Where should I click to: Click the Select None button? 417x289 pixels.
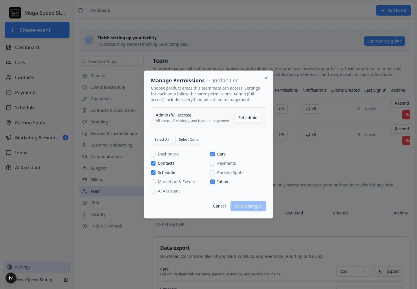click(x=189, y=140)
